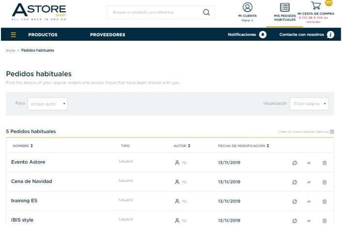This screenshot has width=349, height=225.
Task: Sort by Nombre column arrows
Action: 32,146
